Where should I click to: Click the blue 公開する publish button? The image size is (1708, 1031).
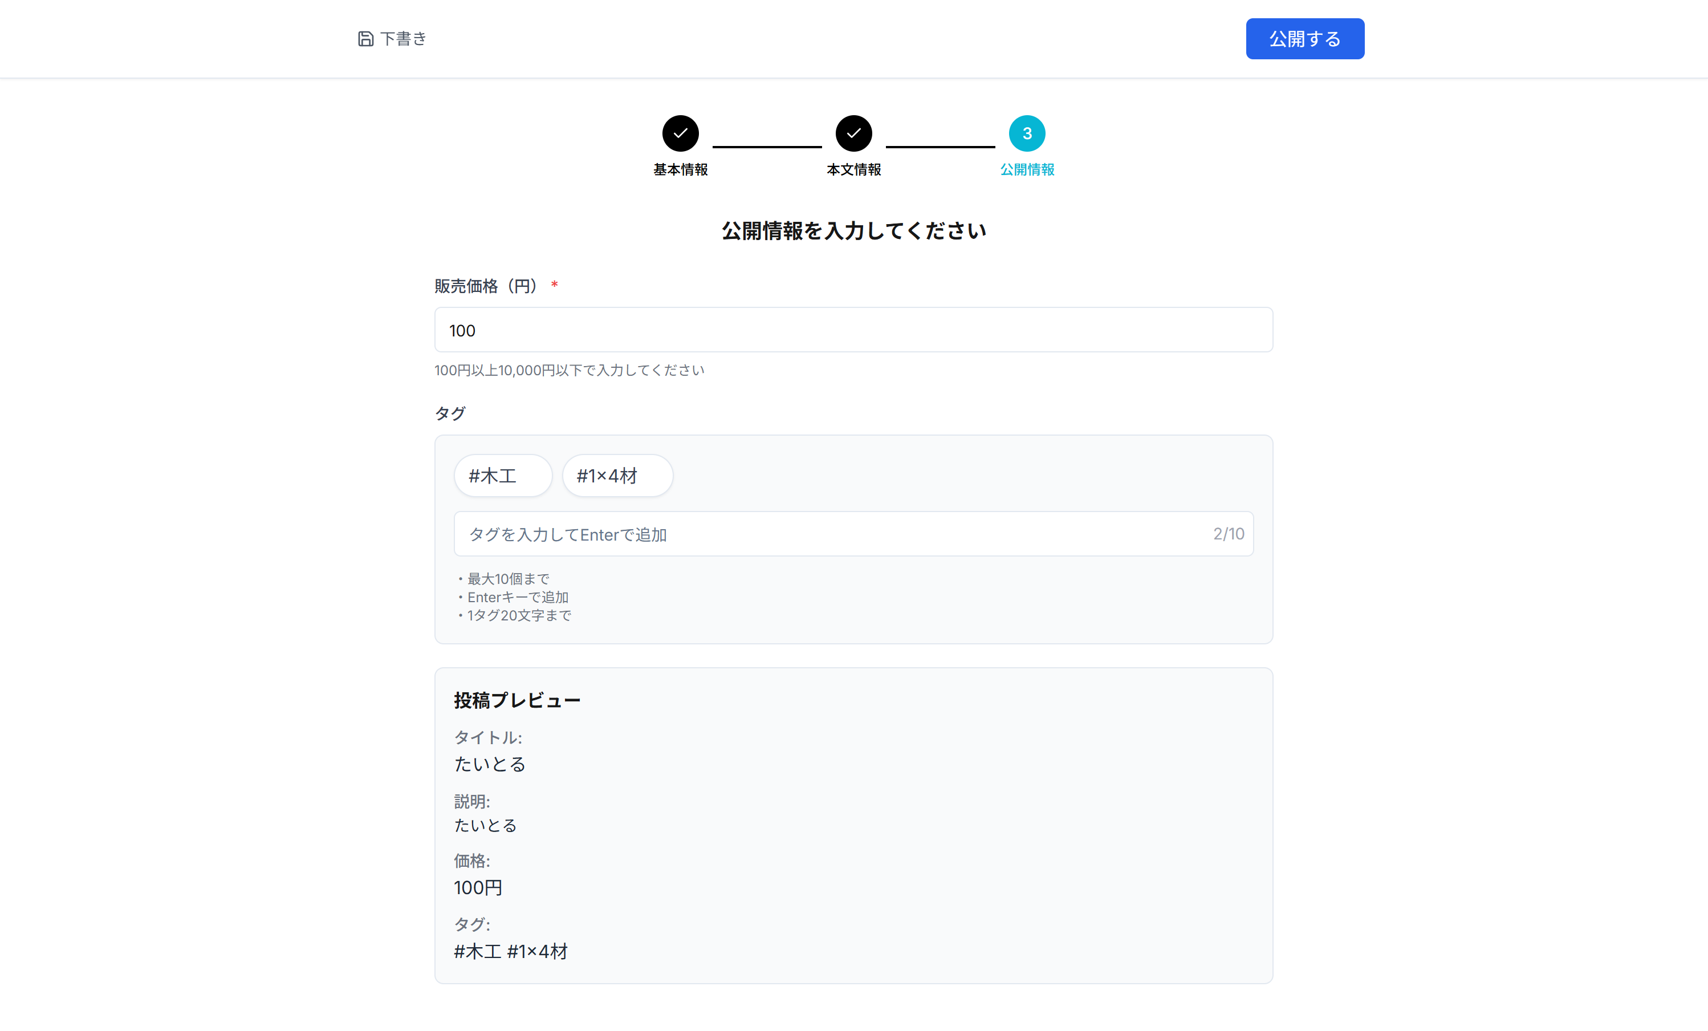coord(1304,39)
